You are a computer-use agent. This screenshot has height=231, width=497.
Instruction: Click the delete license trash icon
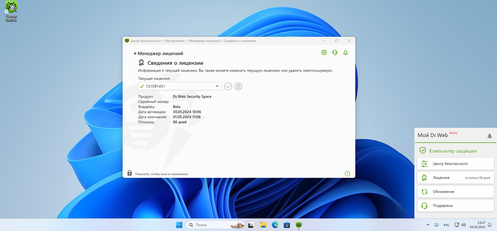(x=238, y=86)
